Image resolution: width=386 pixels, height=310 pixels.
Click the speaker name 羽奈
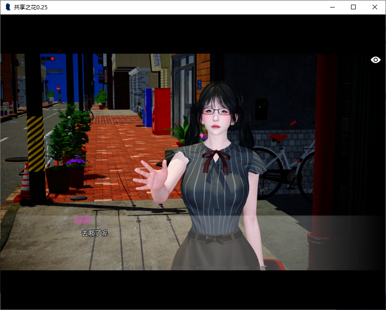pyautogui.click(x=83, y=220)
